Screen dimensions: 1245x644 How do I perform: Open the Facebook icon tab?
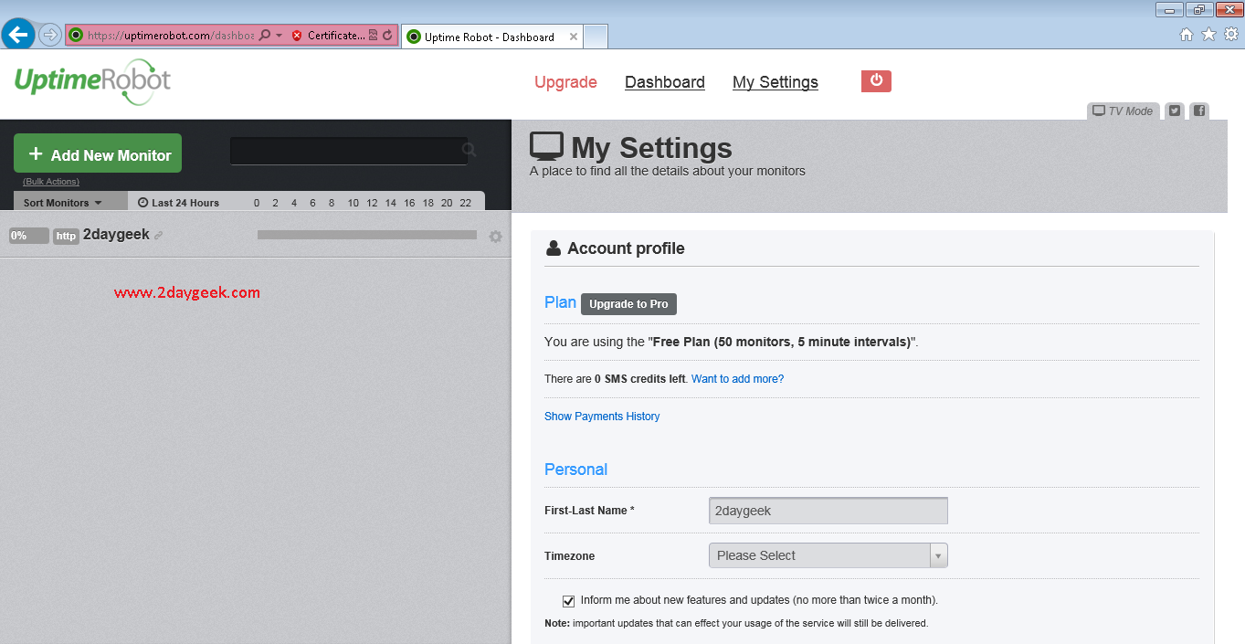click(1199, 111)
